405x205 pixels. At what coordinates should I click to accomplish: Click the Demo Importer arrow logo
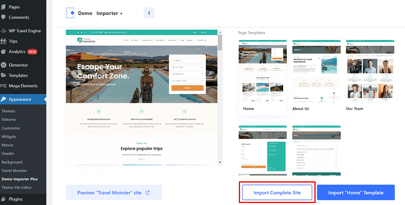tap(70, 13)
